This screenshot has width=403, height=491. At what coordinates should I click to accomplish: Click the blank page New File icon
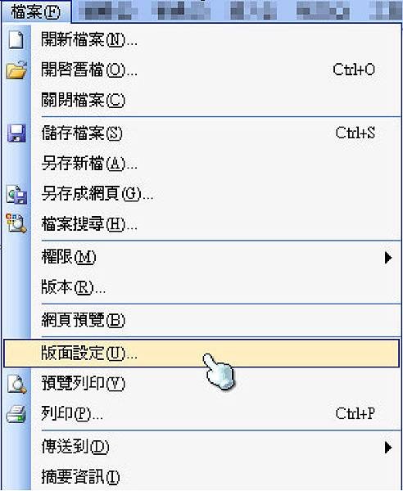pyautogui.click(x=16, y=40)
